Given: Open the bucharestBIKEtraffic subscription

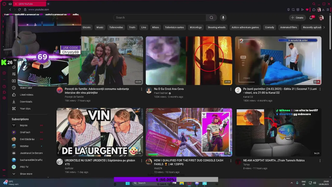Looking at the screenshot, I should click(x=27, y=160).
